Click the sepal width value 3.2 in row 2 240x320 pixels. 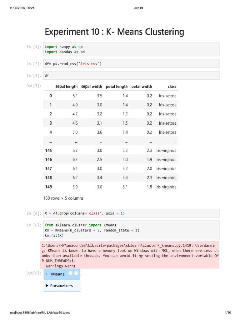point(99,114)
